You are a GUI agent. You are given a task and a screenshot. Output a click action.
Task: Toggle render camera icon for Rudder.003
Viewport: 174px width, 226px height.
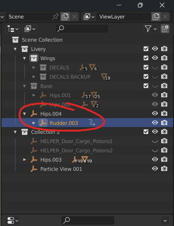[164, 123]
